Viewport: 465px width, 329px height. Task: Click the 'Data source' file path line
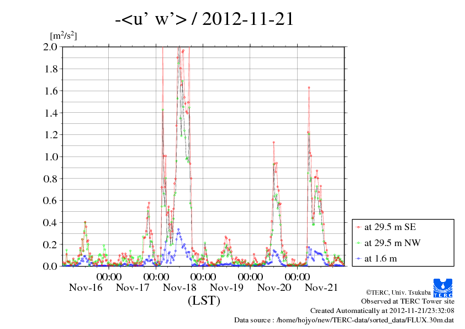coord(344,320)
